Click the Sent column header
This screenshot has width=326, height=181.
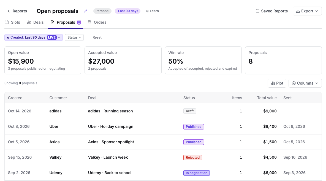287,98
